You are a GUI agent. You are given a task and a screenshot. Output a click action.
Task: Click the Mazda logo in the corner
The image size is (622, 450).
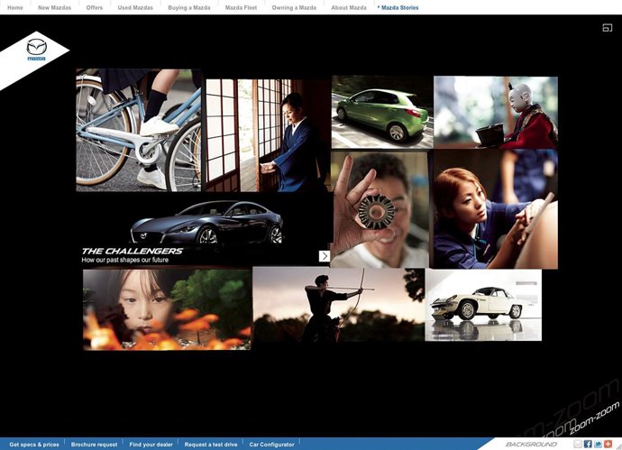[35, 51]
